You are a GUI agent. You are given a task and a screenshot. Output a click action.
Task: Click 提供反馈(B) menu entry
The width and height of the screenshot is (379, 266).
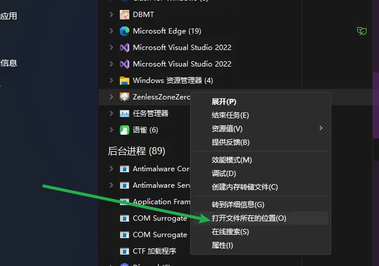coord(260,142)
